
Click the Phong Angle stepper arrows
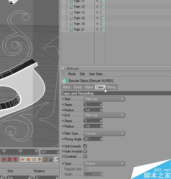(101, 139)
